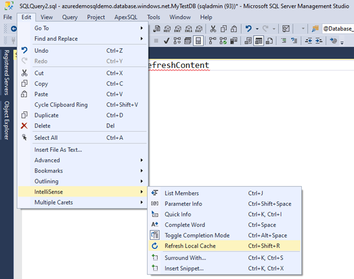Click the Find in Files toolbar icon
The height and width of the screenshot is (279, 354).
(x=315, y=29)
